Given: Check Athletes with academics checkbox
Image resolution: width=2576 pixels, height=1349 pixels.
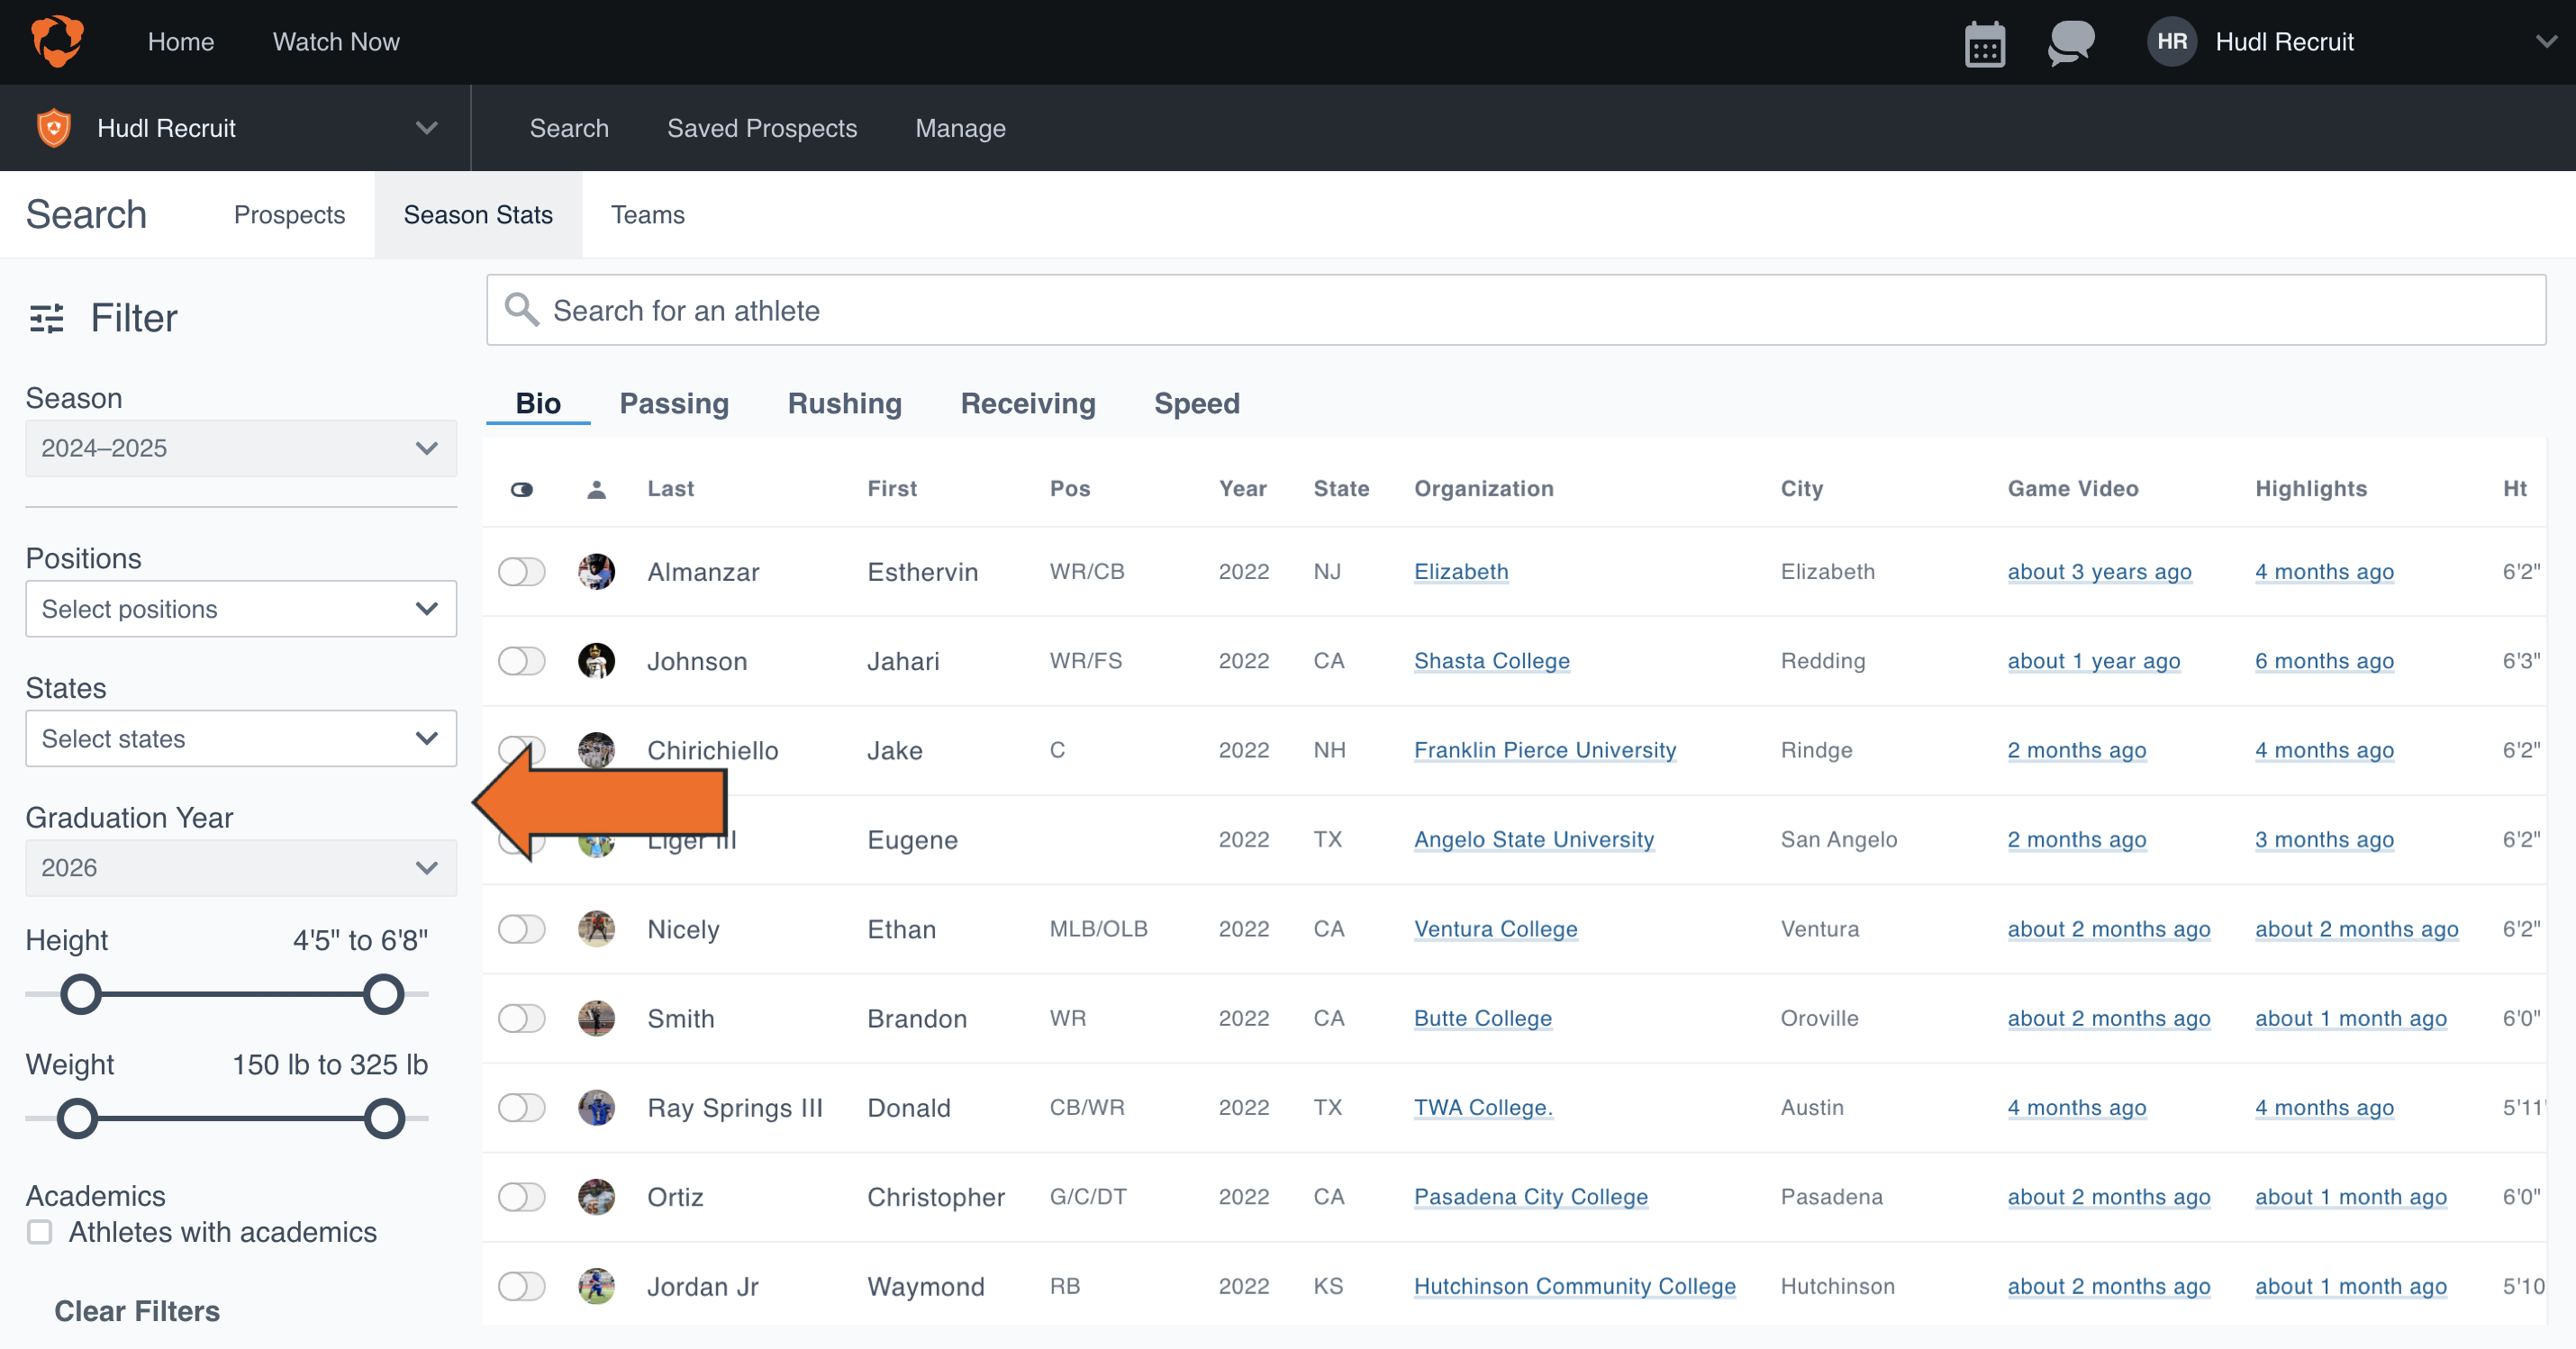Looking at the screenshot, I should [x=40, y=1232].
